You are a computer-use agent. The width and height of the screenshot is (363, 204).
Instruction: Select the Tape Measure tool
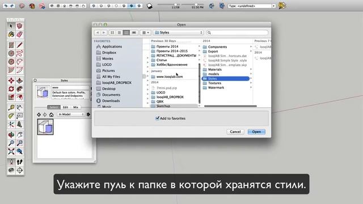point(11,108)
